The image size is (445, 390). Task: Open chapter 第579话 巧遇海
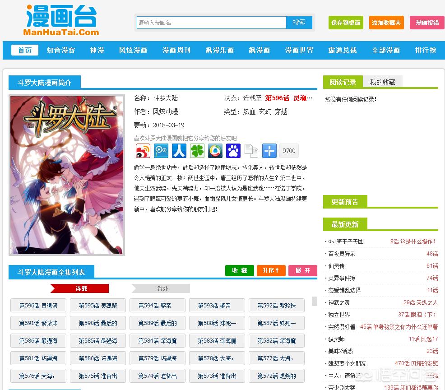(x=158, y=358)
